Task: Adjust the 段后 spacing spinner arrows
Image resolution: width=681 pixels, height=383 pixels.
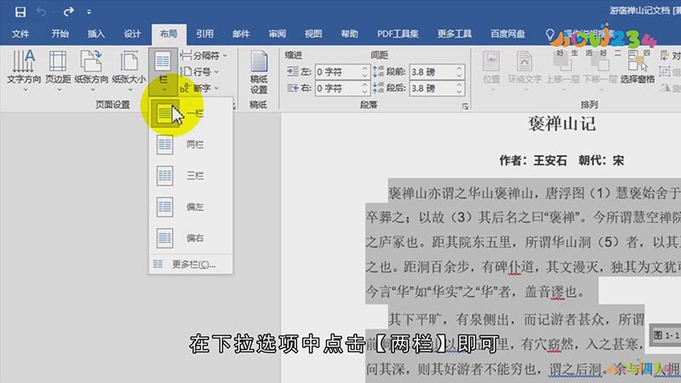Action: (x=460, y=89)
